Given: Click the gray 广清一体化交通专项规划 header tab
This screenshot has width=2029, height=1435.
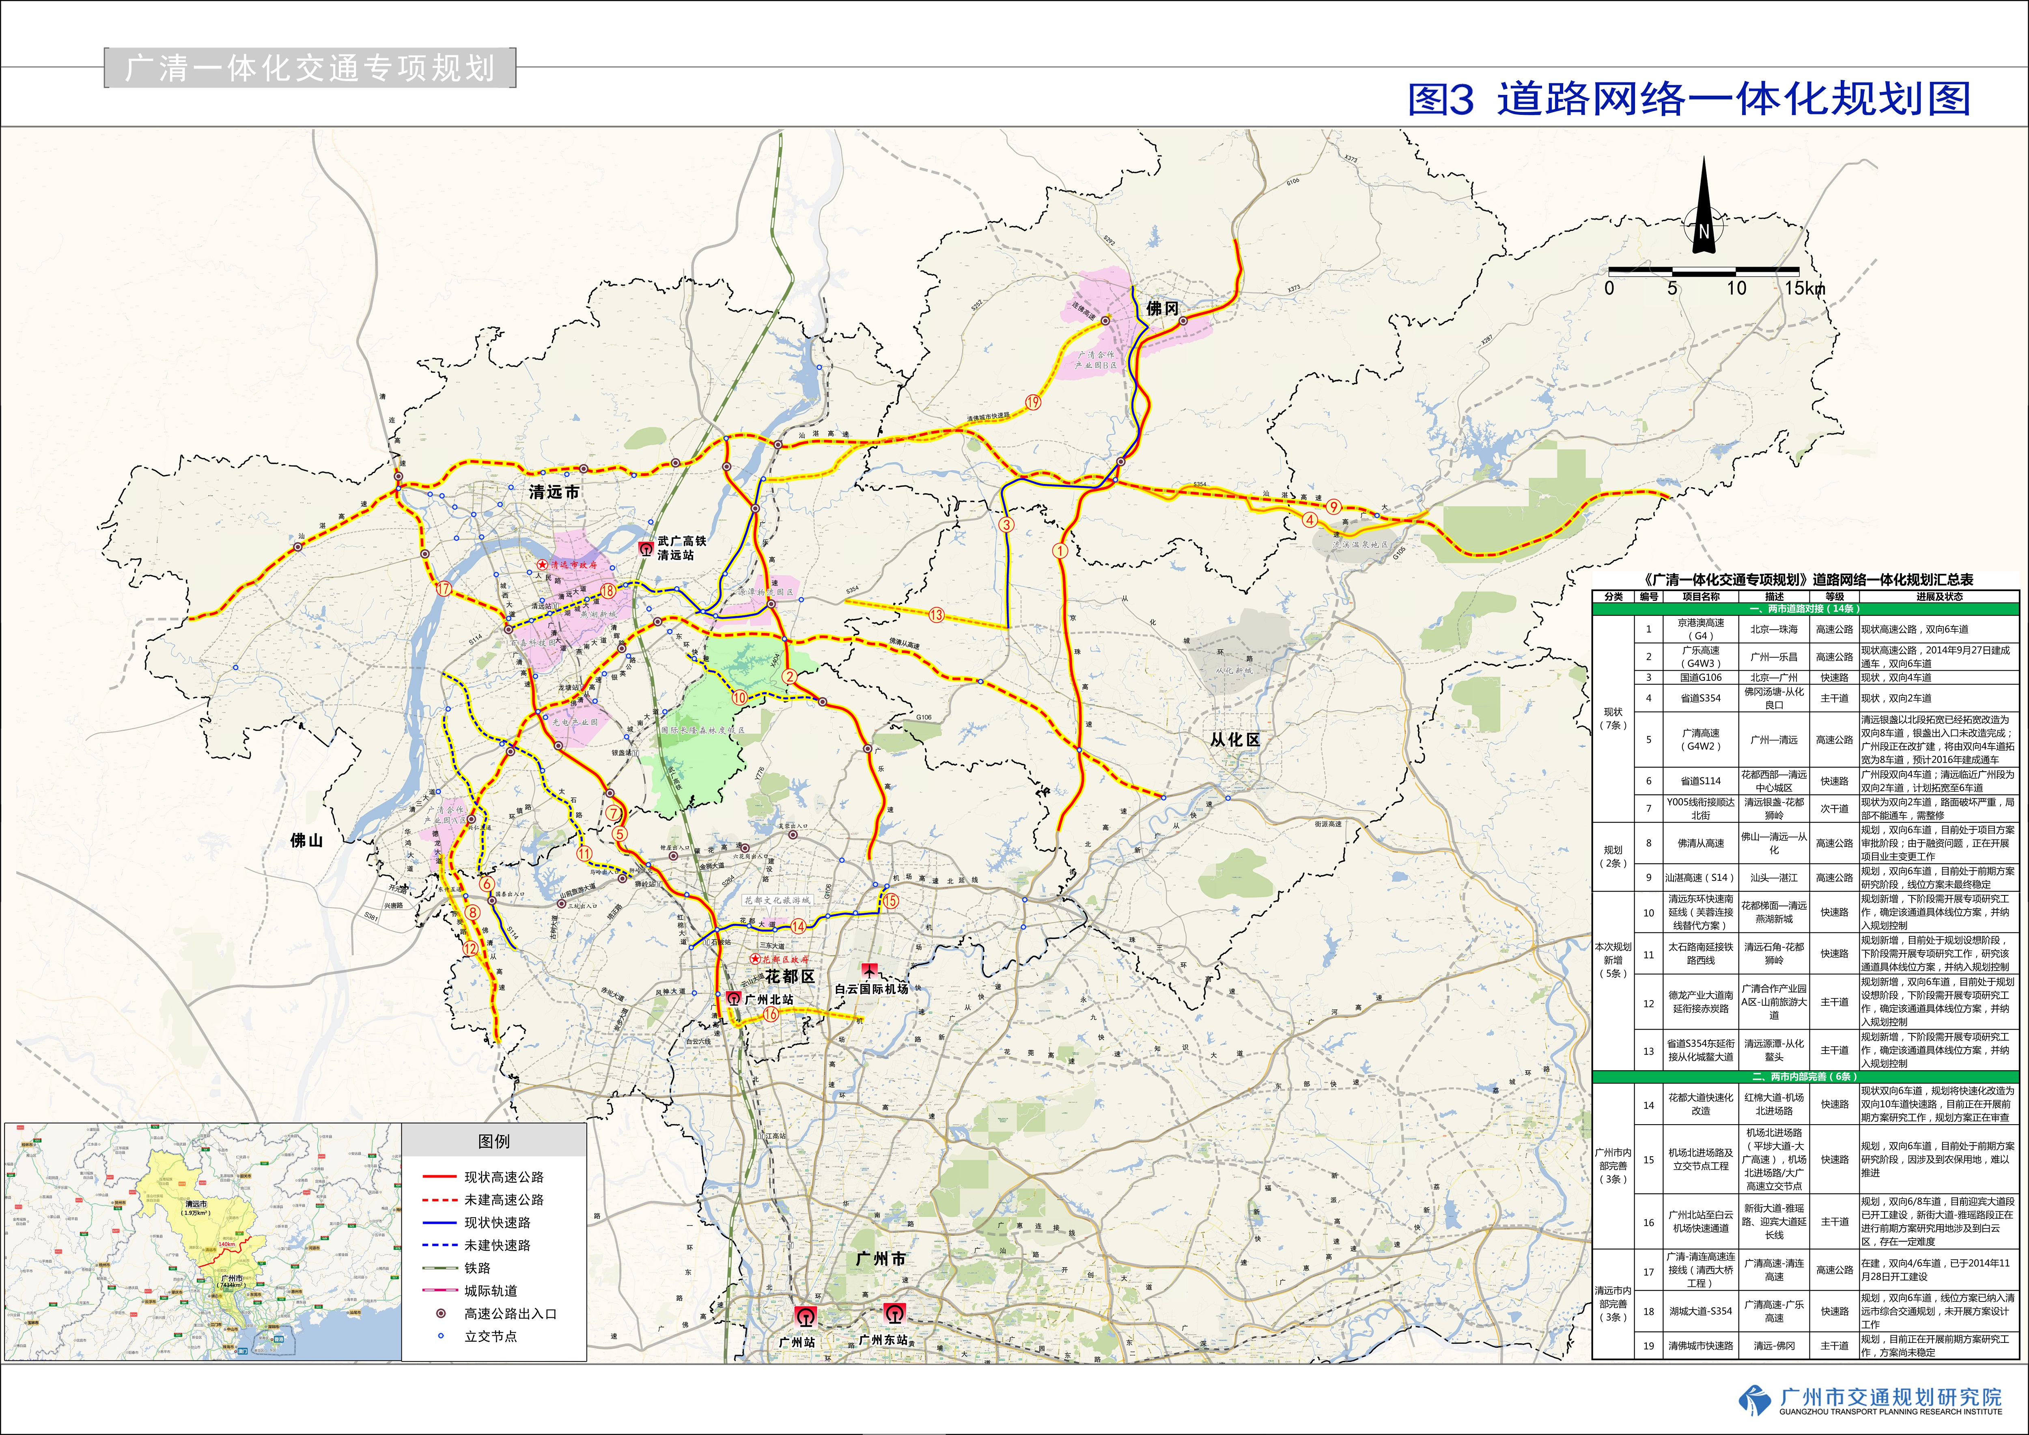Looking at the screenshot, I should point(309,69).
